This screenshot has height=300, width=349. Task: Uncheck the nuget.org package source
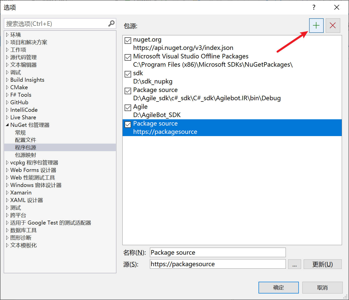tap(128, 40)
